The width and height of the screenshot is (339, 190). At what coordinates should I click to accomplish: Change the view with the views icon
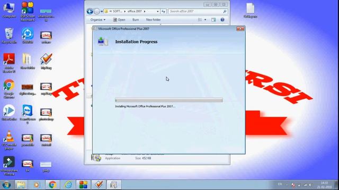(200, 20)
